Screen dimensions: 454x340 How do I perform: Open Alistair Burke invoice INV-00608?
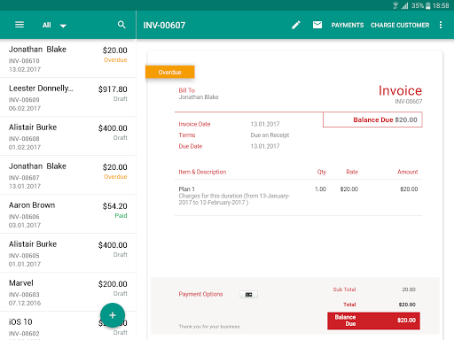68,136
